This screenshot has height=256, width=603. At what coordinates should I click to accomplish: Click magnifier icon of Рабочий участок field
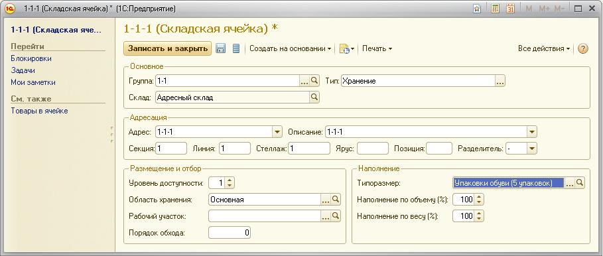pos(336,216)
